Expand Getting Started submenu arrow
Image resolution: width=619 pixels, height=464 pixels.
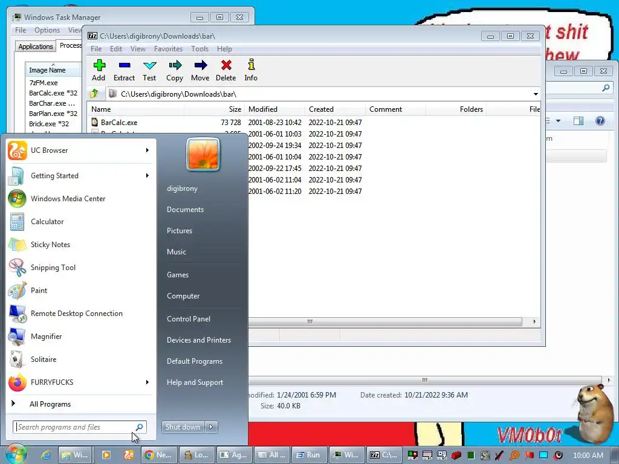coord(147,176)
